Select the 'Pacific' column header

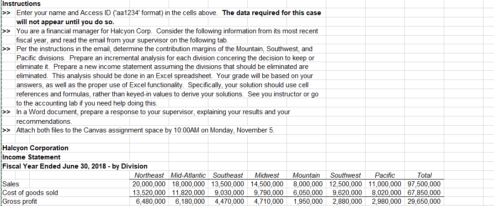385,175
